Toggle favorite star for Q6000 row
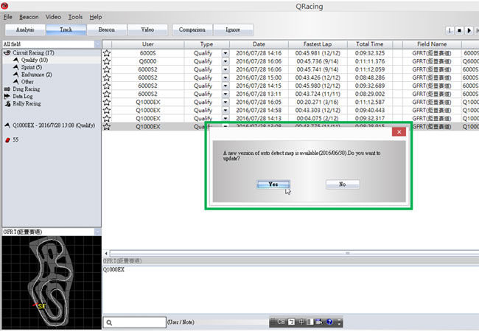The height and width of the screenshot is (332, 479). [x=107, y=61]
